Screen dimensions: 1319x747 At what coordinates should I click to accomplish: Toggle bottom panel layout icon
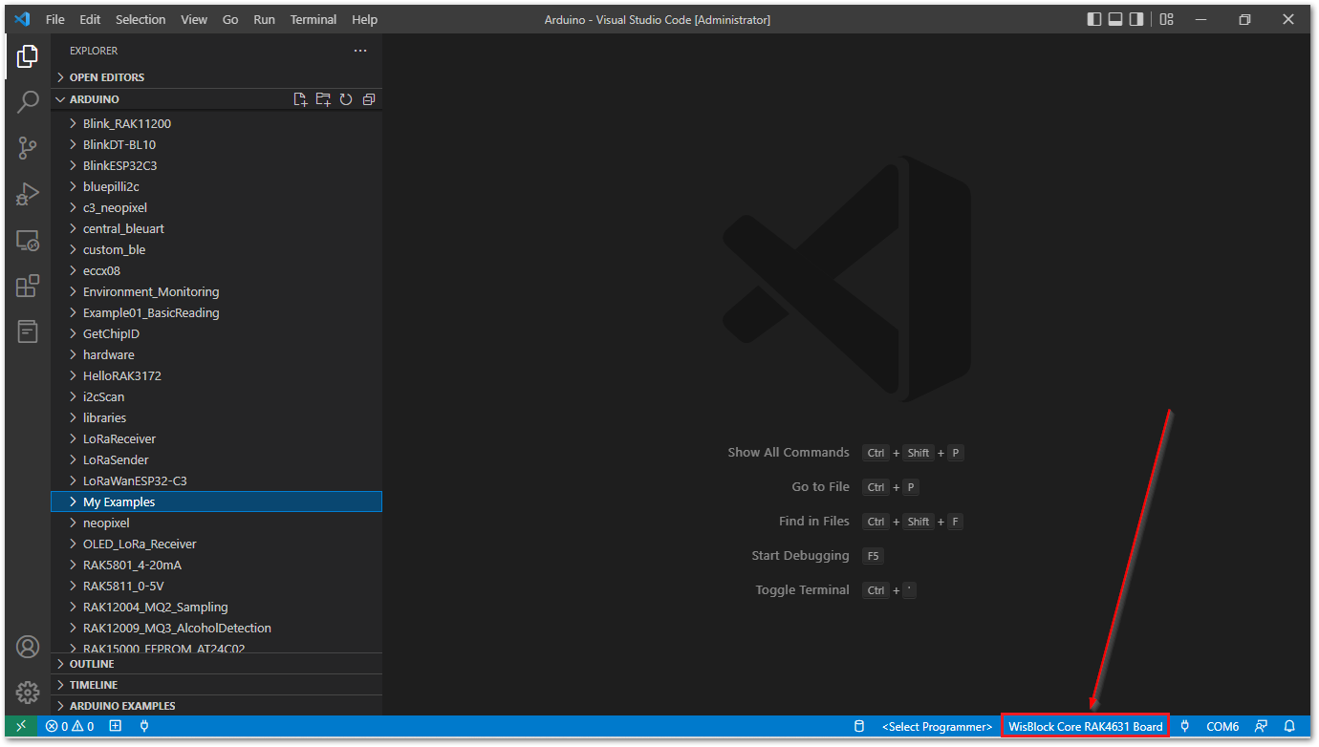[1115, 19]
